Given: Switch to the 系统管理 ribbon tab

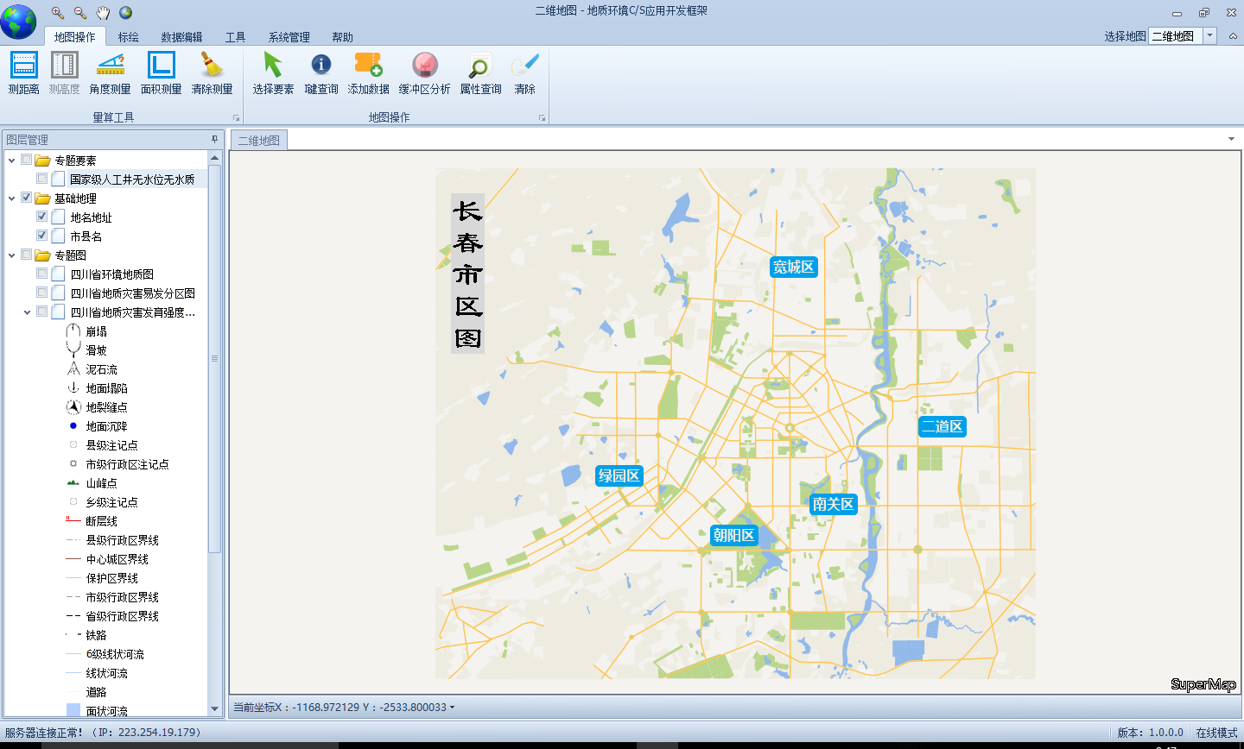Looking at the screenshot, I should 289,37.
